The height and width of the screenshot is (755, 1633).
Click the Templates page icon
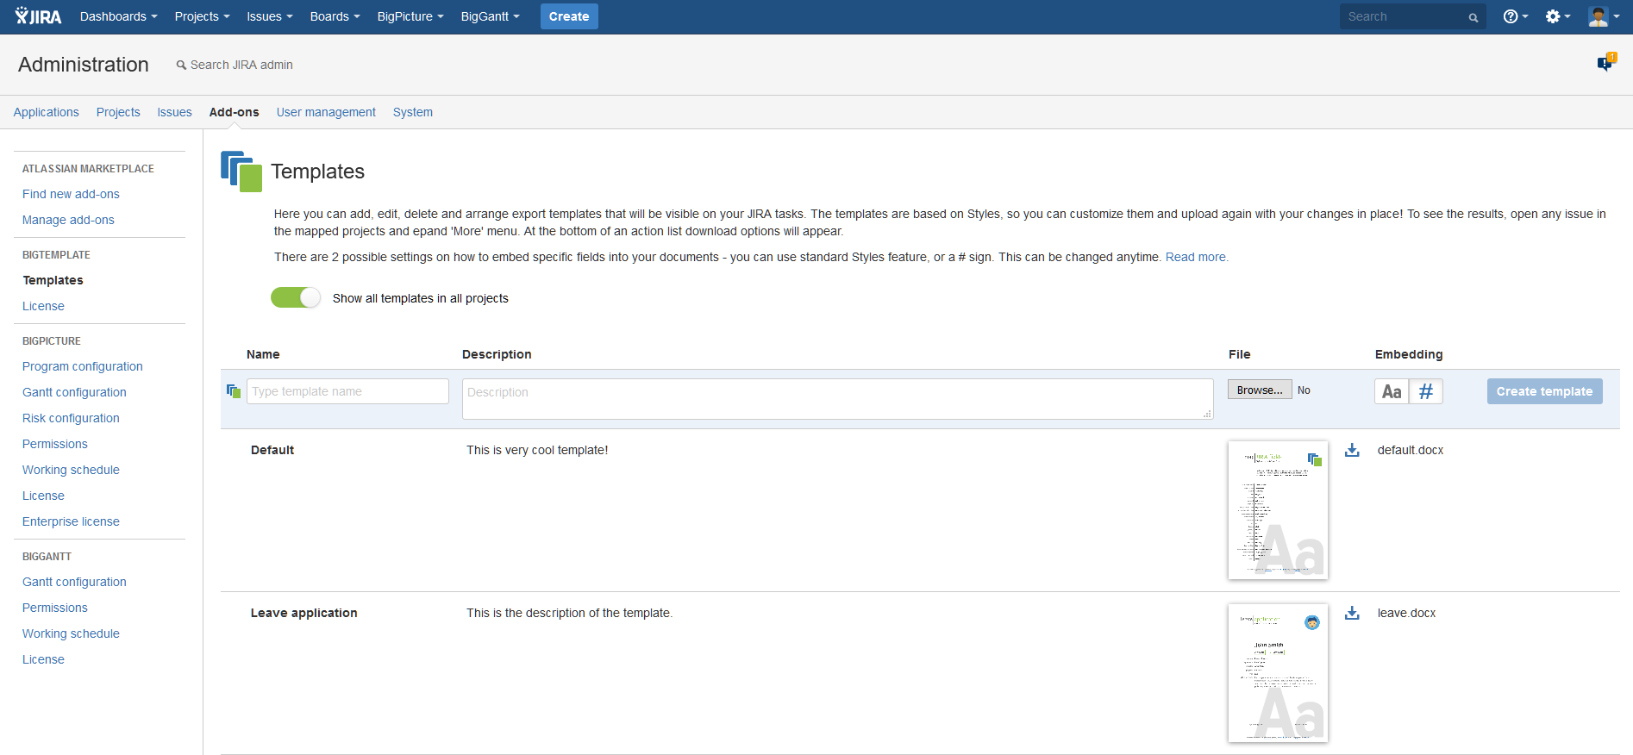point(241,172)
